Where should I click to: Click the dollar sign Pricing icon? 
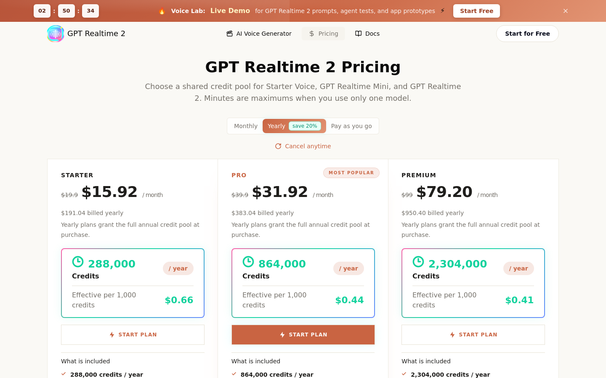pyautogui.click(x=312, y=34)
